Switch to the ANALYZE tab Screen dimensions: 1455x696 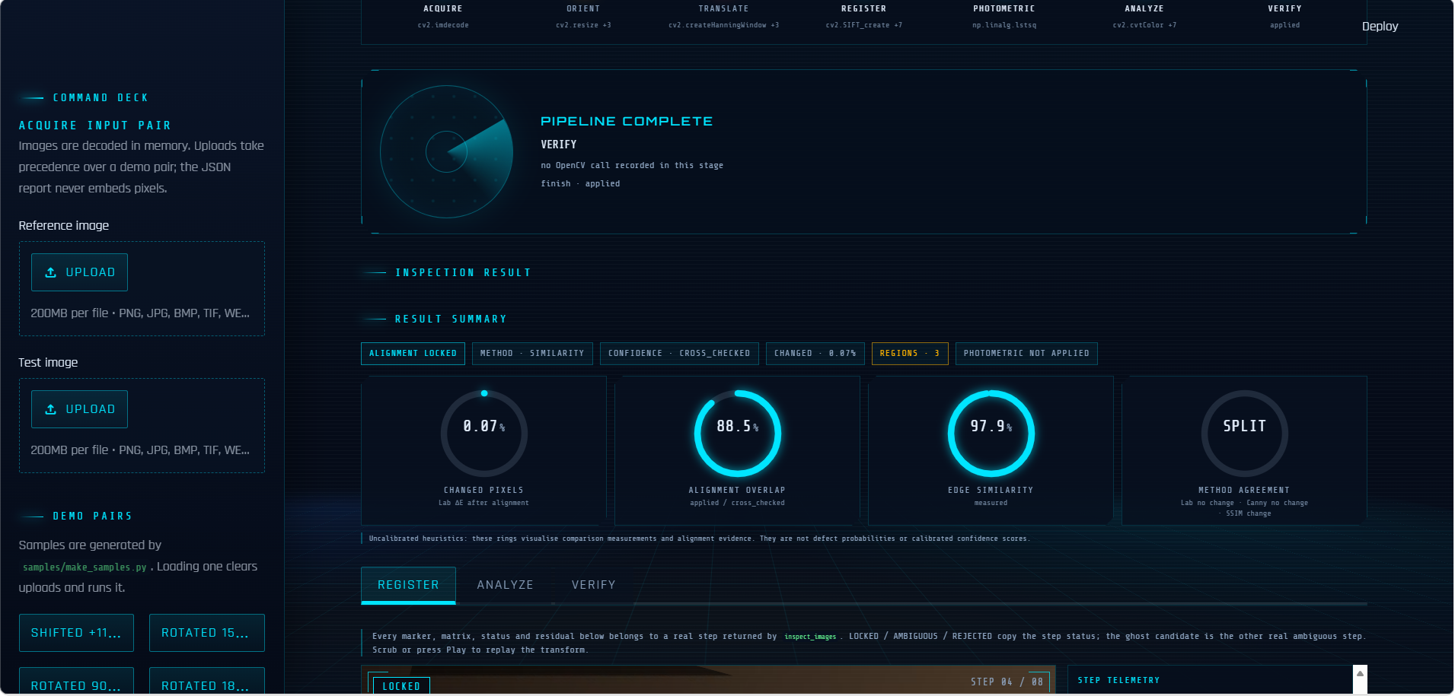506,585
